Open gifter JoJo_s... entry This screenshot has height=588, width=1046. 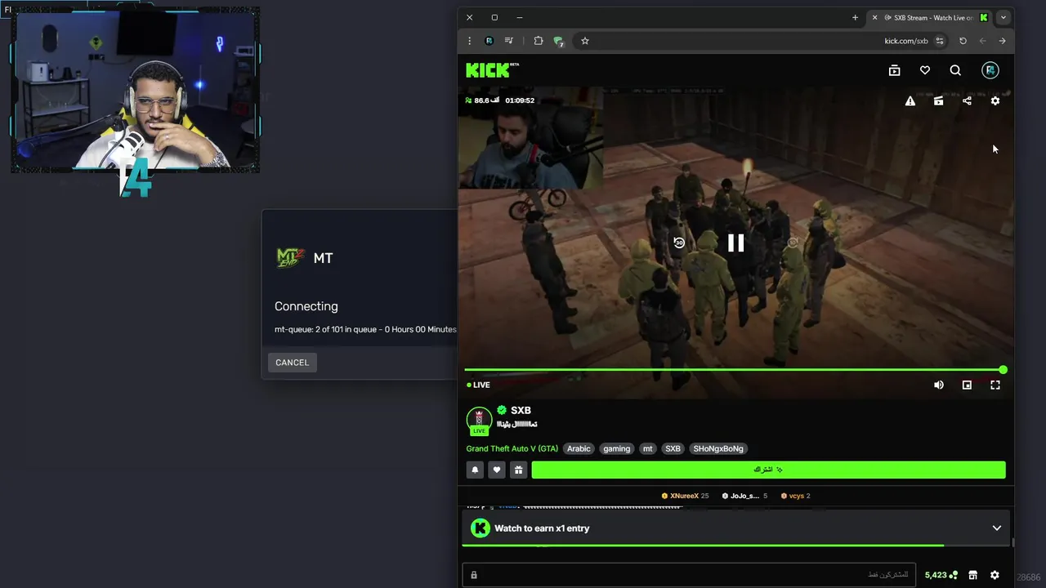(744, 496)
